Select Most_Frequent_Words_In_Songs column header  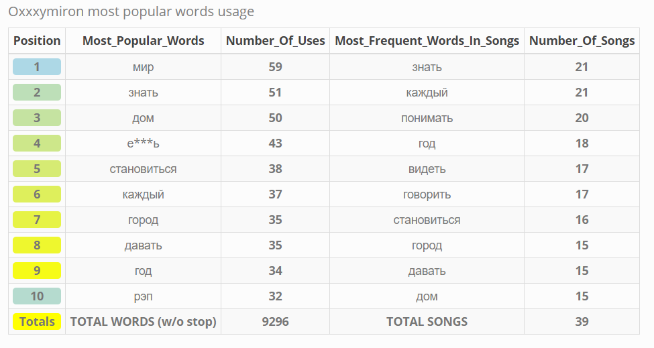[x=427, y=41]
